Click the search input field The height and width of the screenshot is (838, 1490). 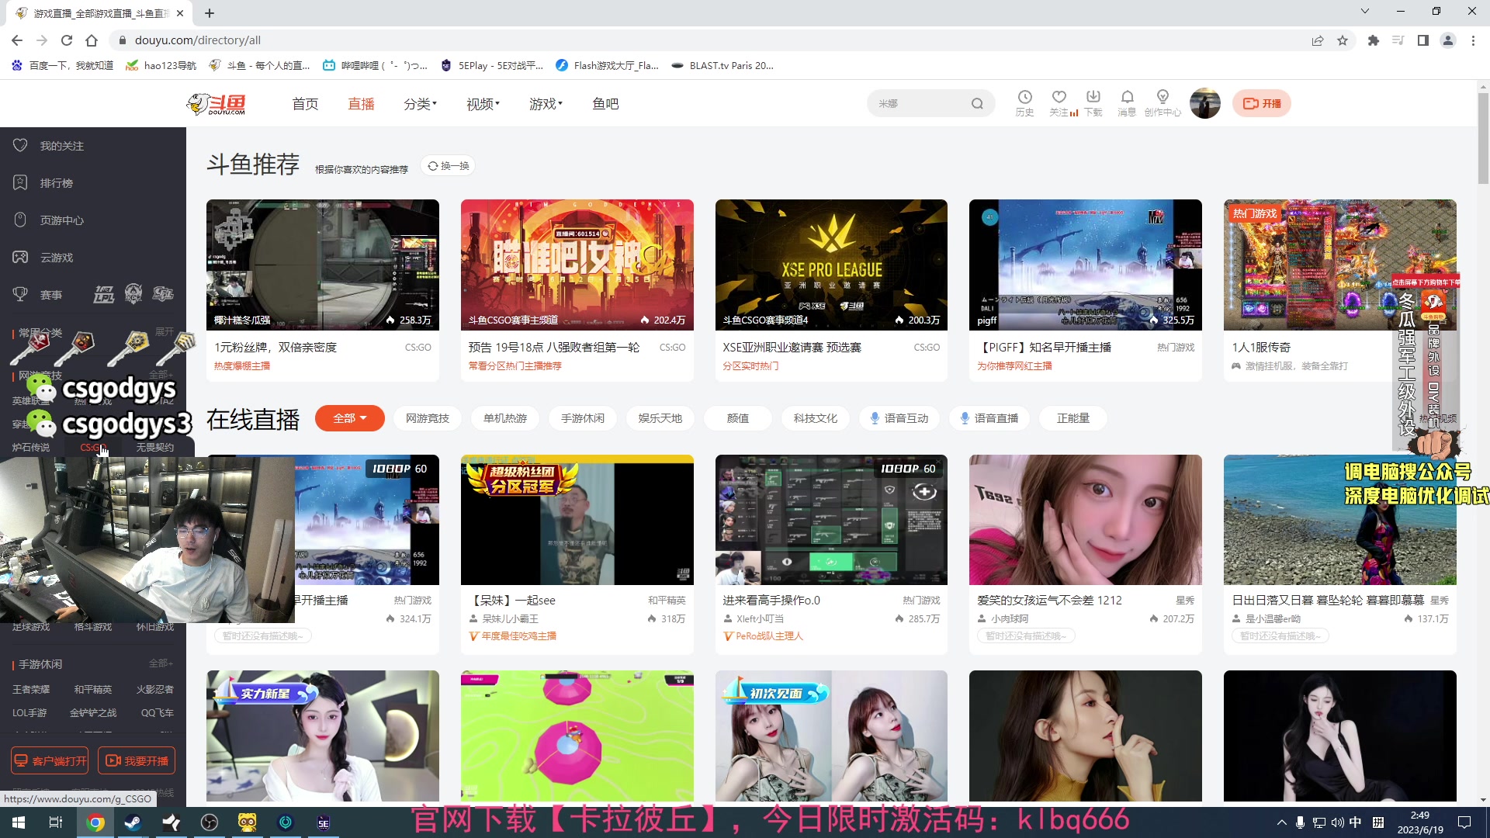(921, 103)
